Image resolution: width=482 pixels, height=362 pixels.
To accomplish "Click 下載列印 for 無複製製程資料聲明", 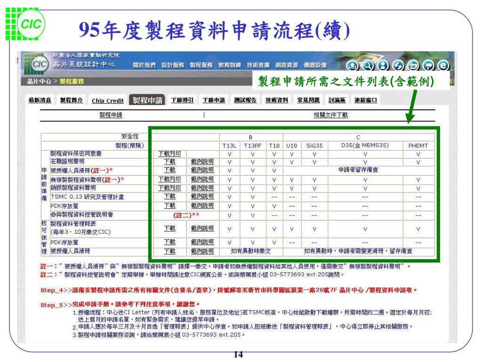I will click(x=169, y=179).
